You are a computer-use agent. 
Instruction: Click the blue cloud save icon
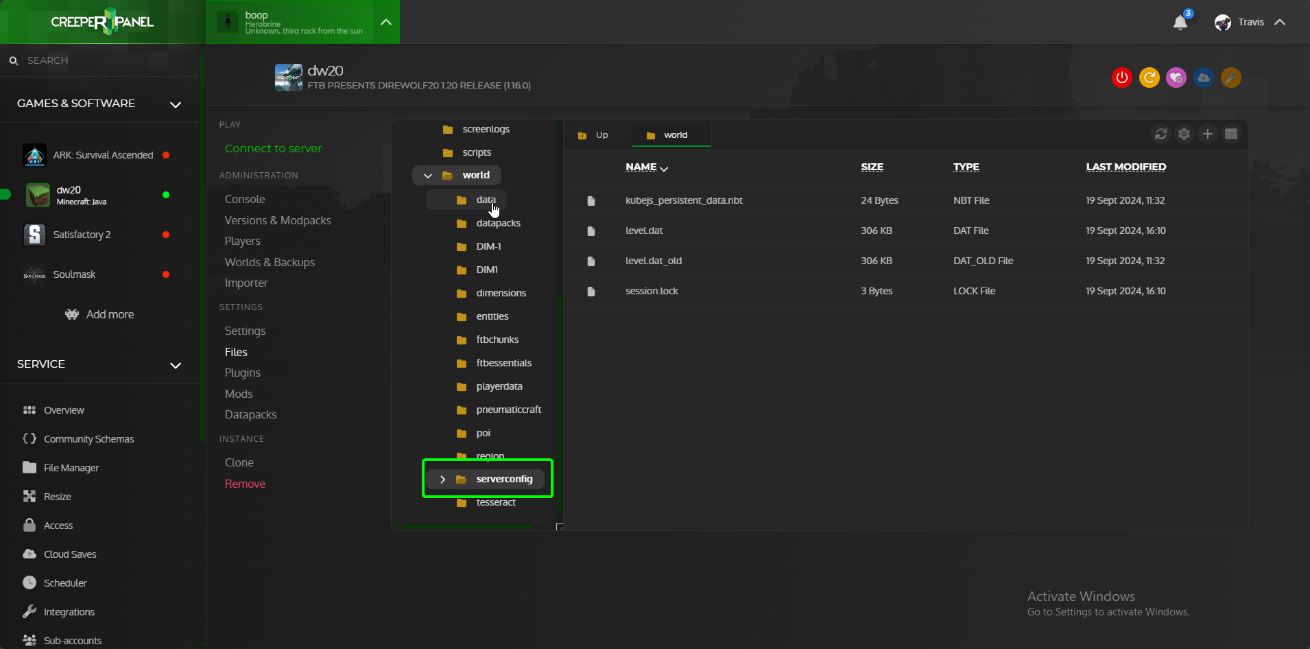tap(1204, 78)
